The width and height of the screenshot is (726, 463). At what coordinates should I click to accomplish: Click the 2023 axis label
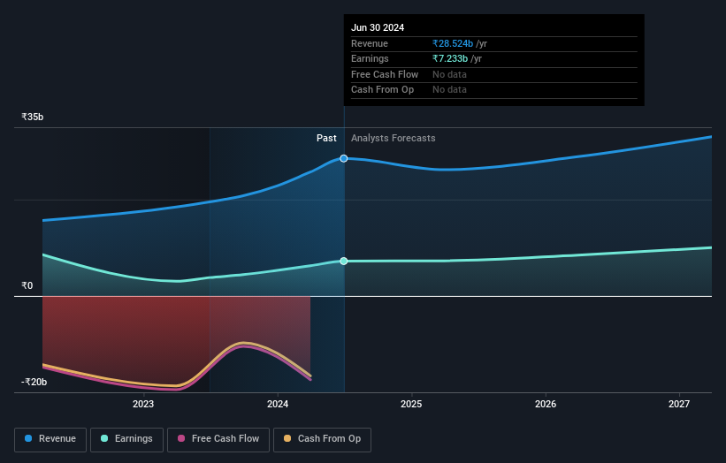(143, 405)
